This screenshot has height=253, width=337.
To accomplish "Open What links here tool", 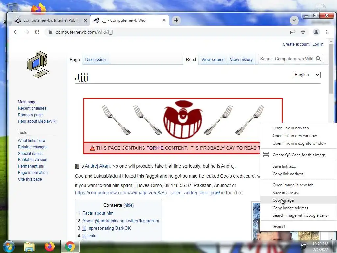I will click(31, 140).
